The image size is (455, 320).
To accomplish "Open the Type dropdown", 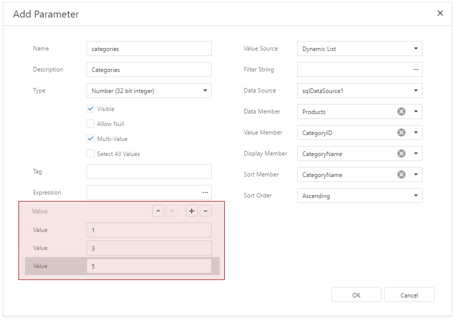I will pos(205,90).
